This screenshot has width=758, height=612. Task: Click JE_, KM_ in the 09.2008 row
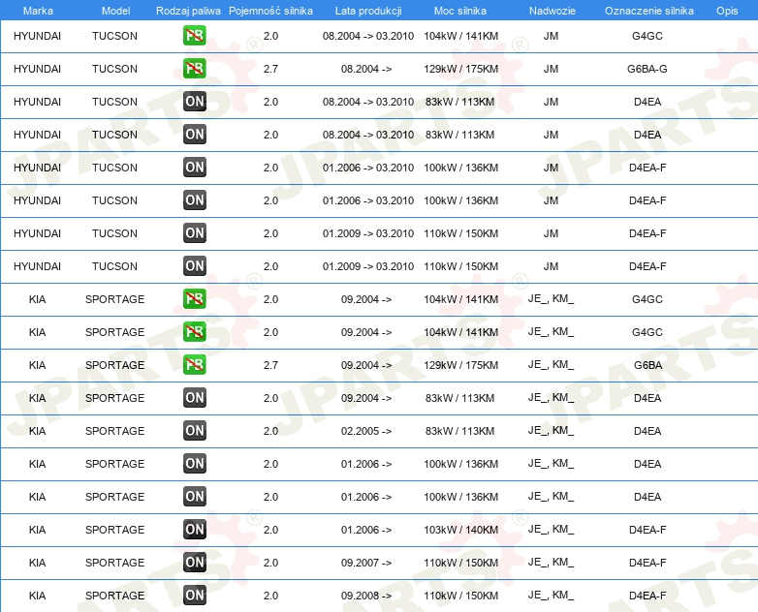551,596
